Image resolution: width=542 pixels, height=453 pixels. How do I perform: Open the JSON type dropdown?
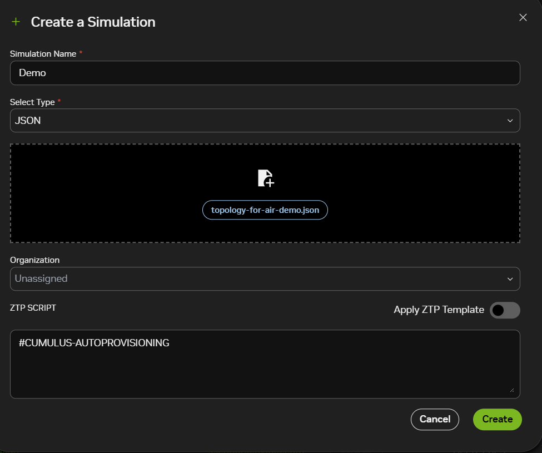click(265, 121)
